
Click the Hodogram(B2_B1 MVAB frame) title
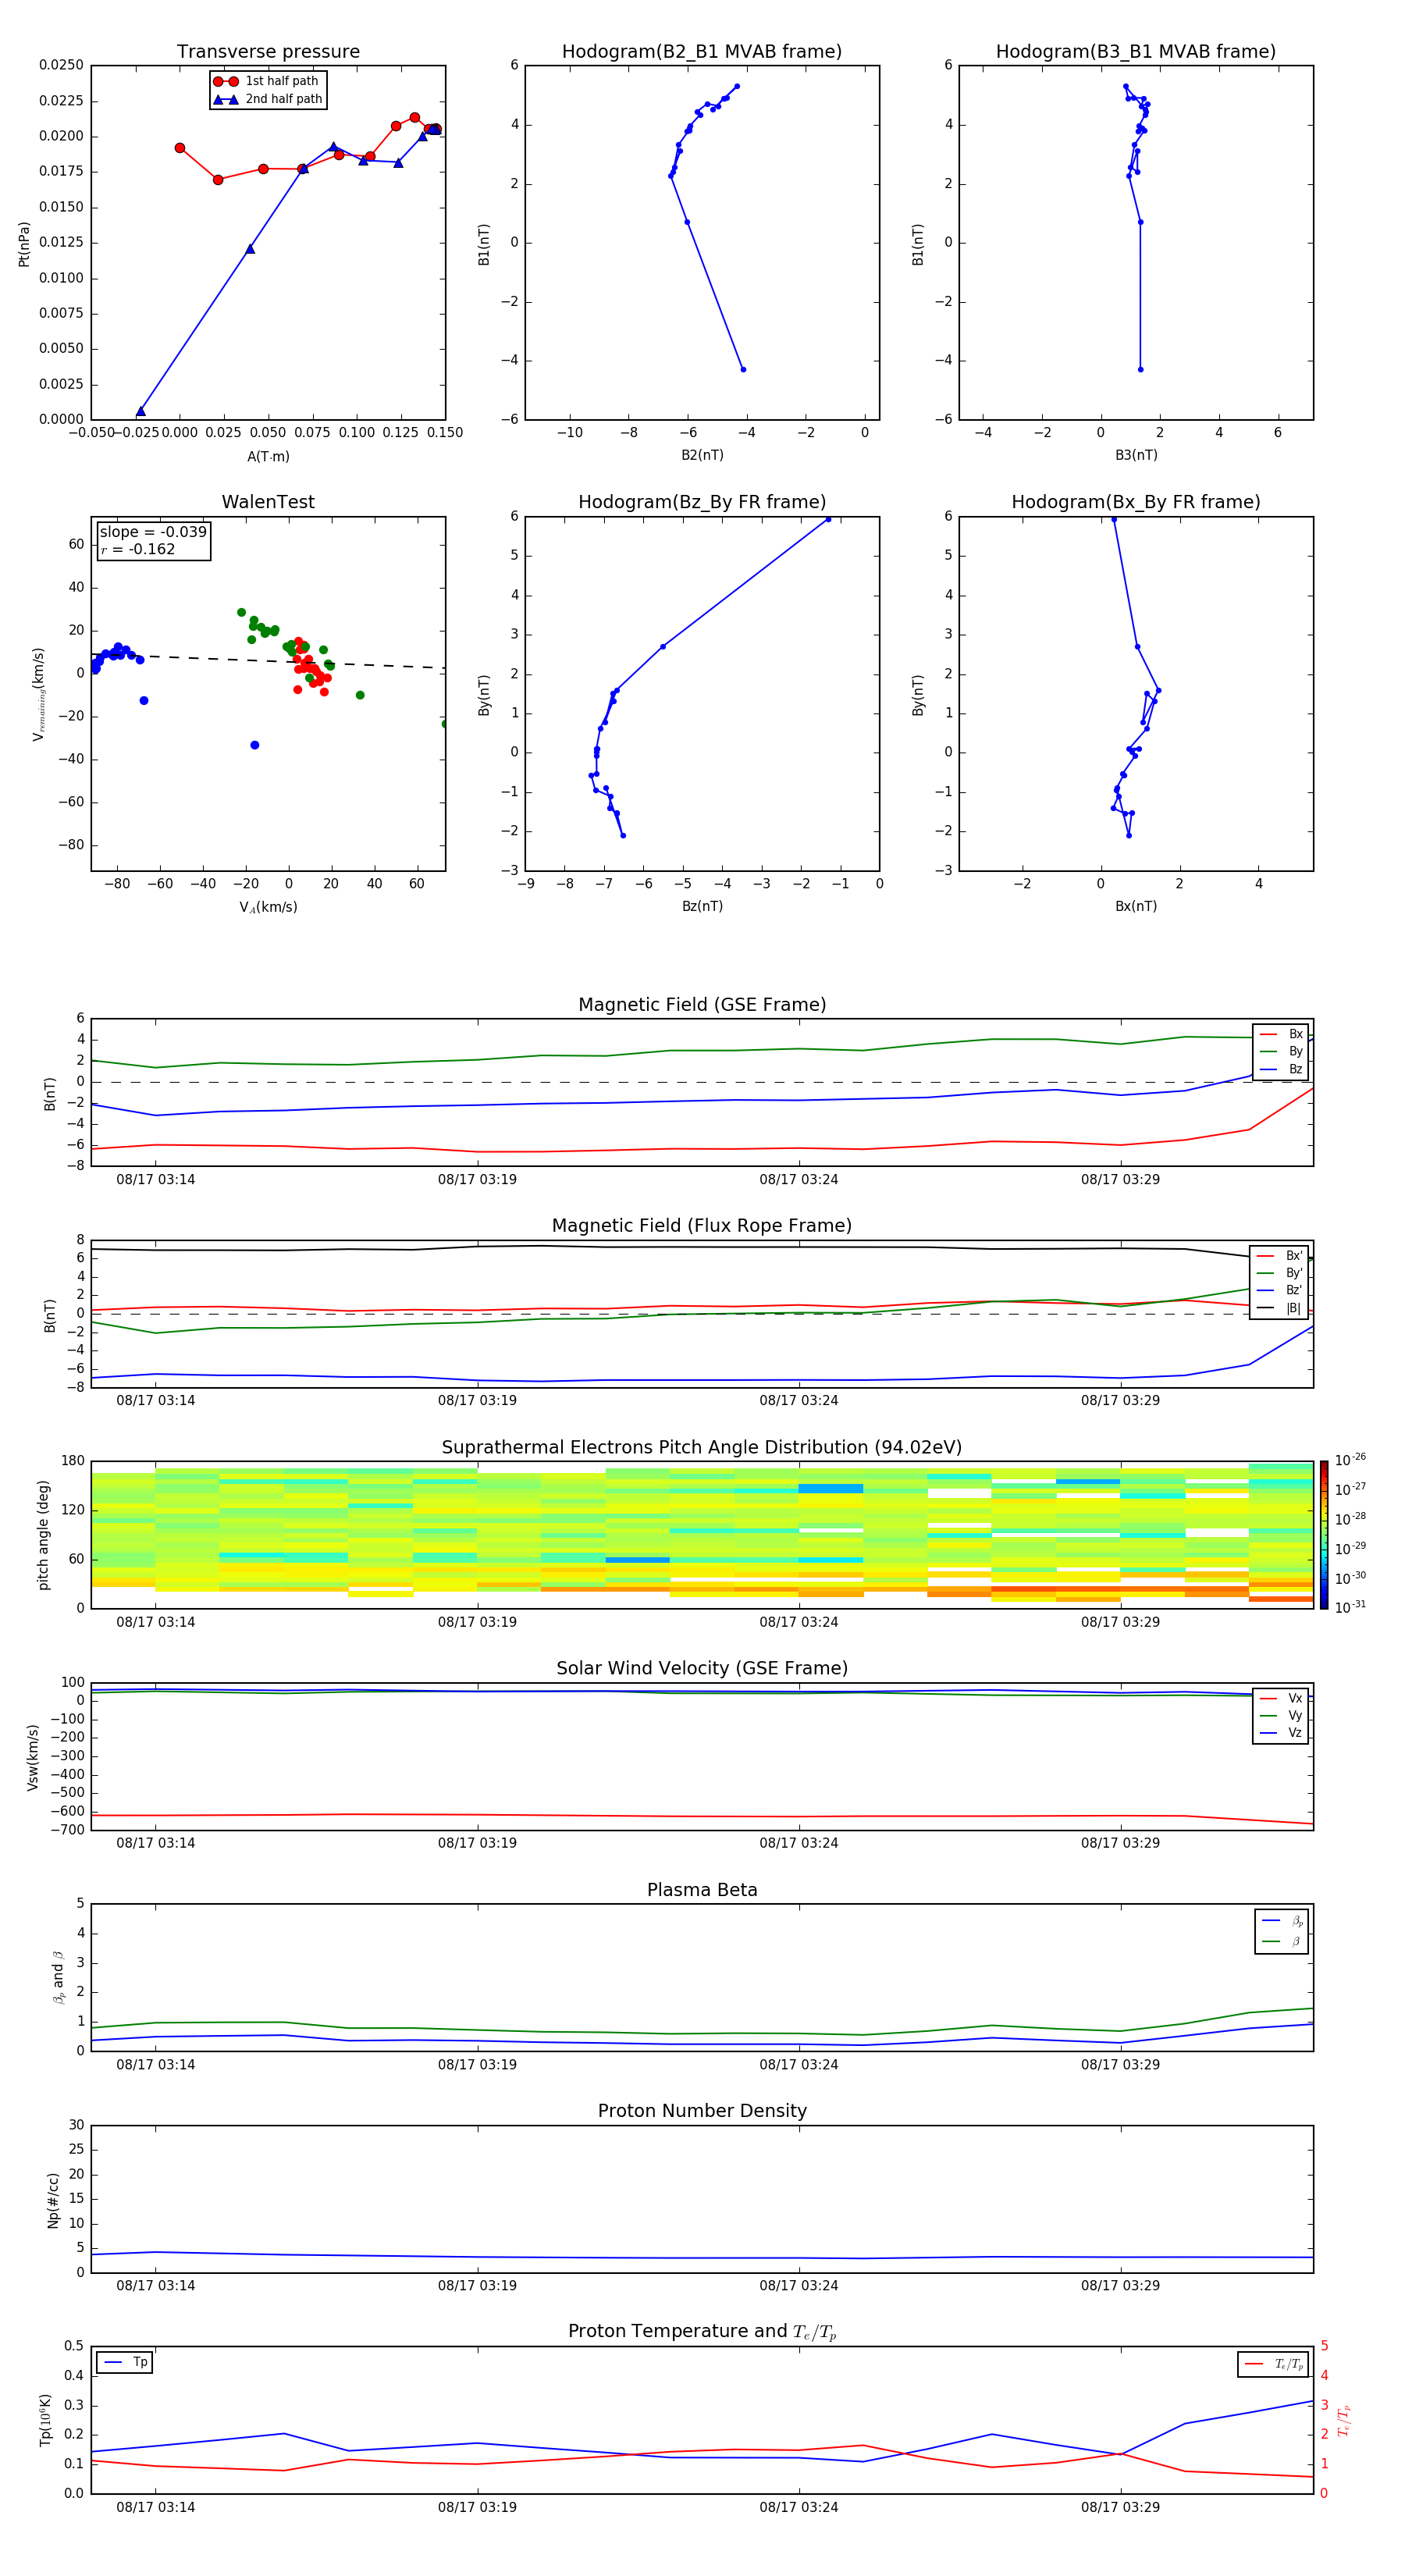(702, 52)
